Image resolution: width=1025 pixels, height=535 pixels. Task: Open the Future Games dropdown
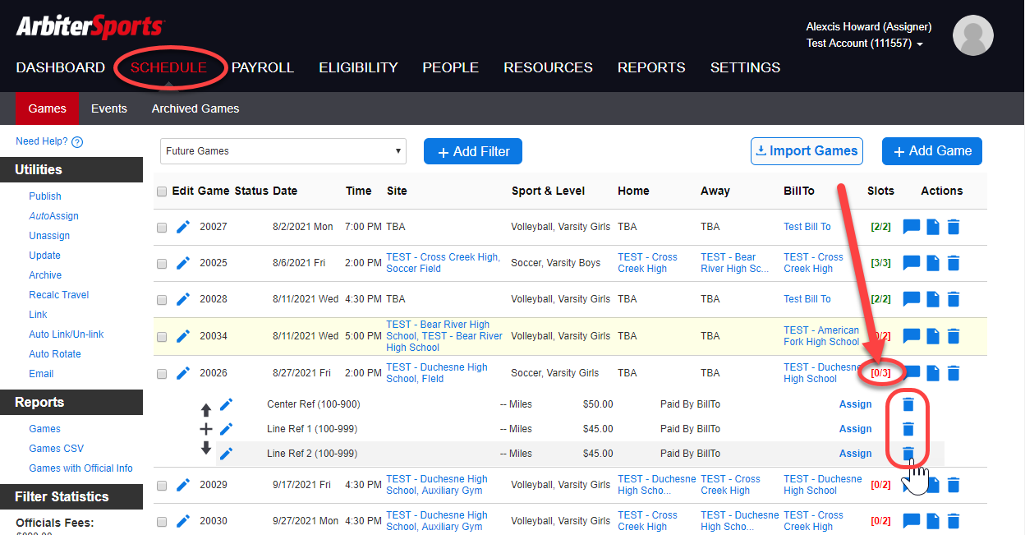283,151
